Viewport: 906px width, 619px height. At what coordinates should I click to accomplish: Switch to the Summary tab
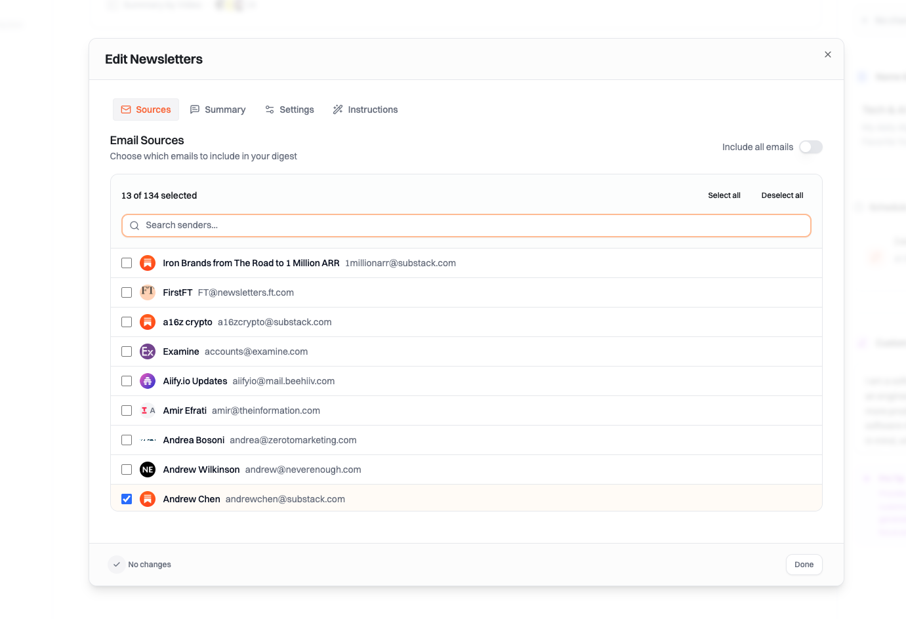[x=218, y=110]
